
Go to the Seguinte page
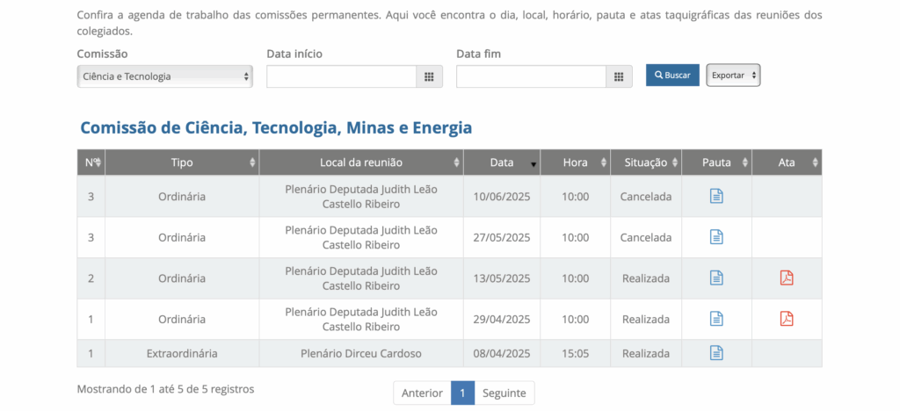pyautogui.click(x=504, y=393)
